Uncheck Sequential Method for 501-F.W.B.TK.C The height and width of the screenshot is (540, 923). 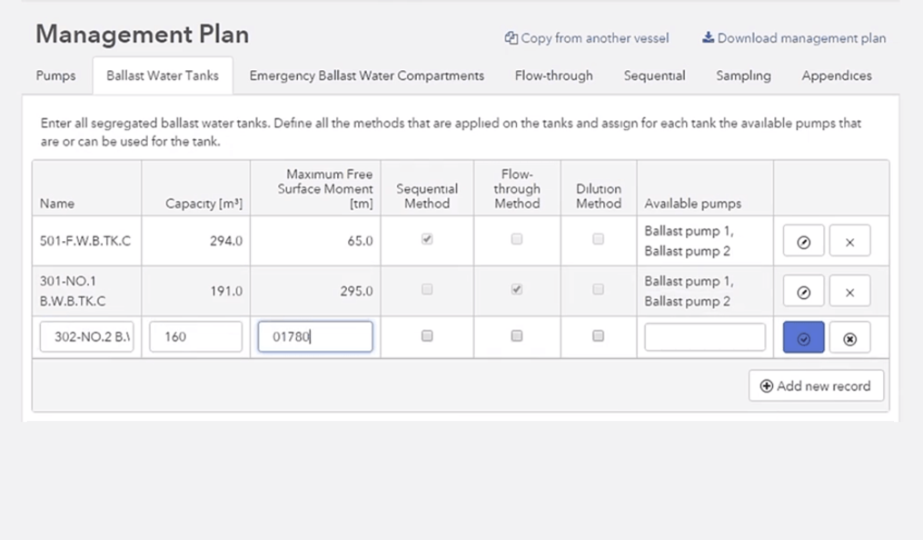426,239
